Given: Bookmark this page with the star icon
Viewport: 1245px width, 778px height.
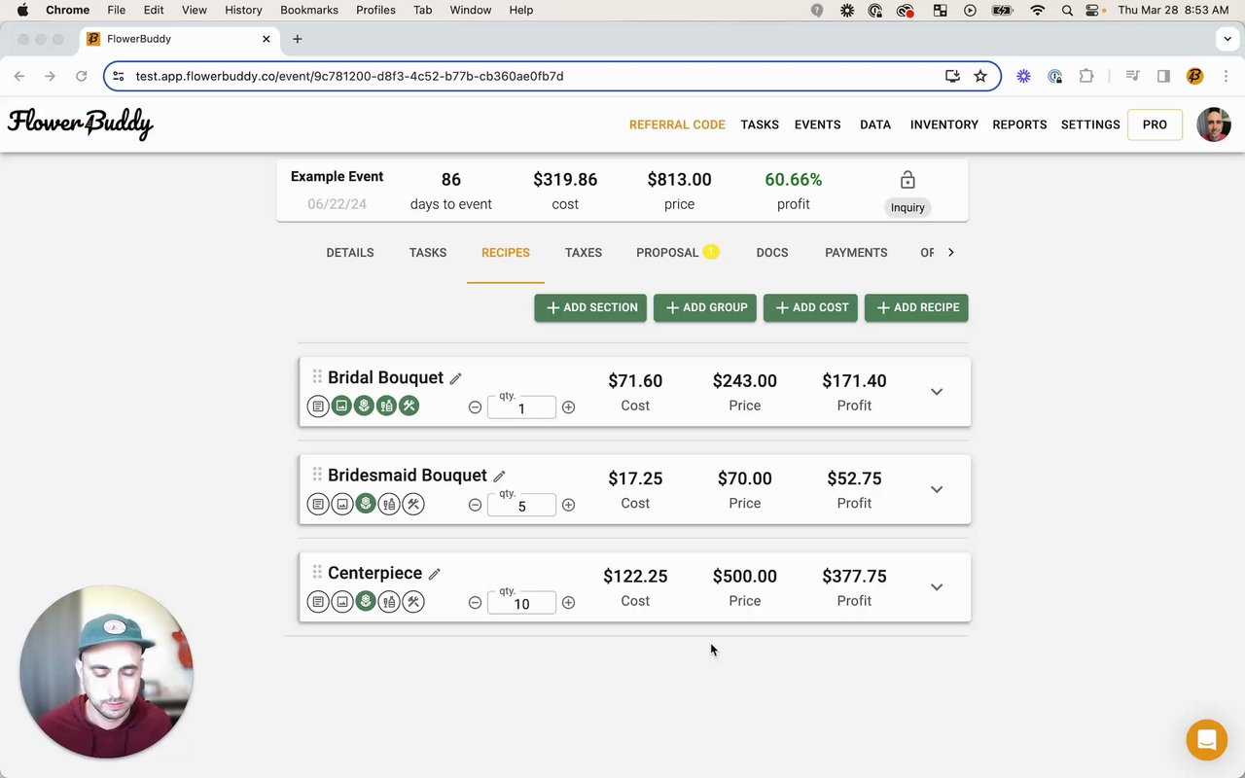Looking at the screenshot, I should (980, 76).
